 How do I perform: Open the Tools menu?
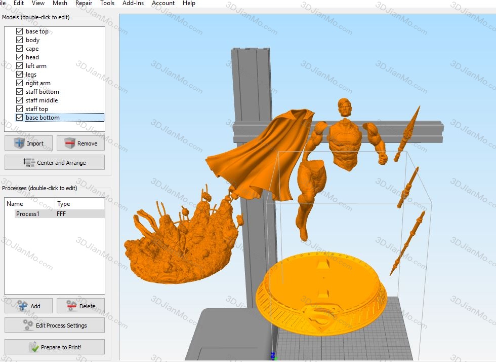(107, 3)
